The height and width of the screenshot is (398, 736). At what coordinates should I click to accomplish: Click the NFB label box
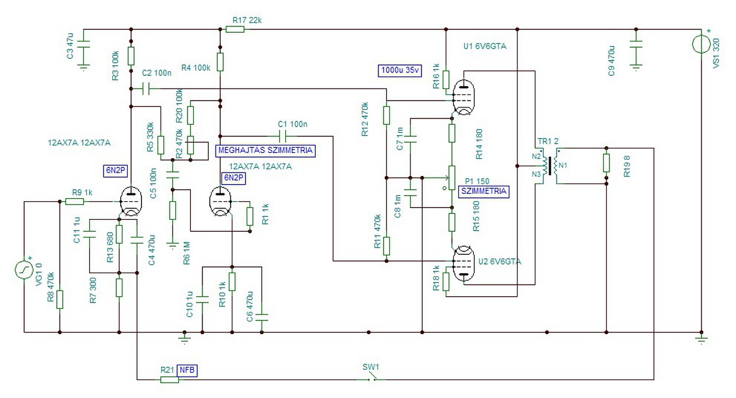pyautogui.click(x=186, y=371)
